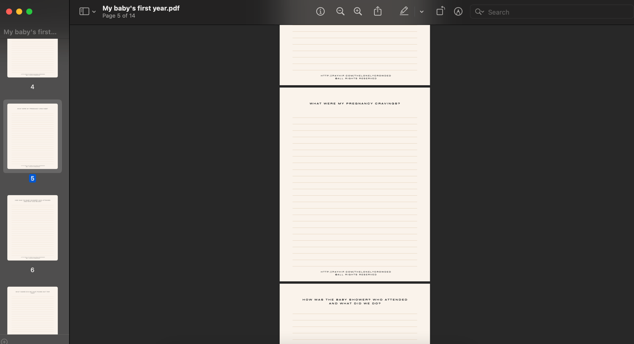This screenshot has height=344, width=634.
Task: Click the Page 5 of 14 indicator
Action: pos(119,16)
